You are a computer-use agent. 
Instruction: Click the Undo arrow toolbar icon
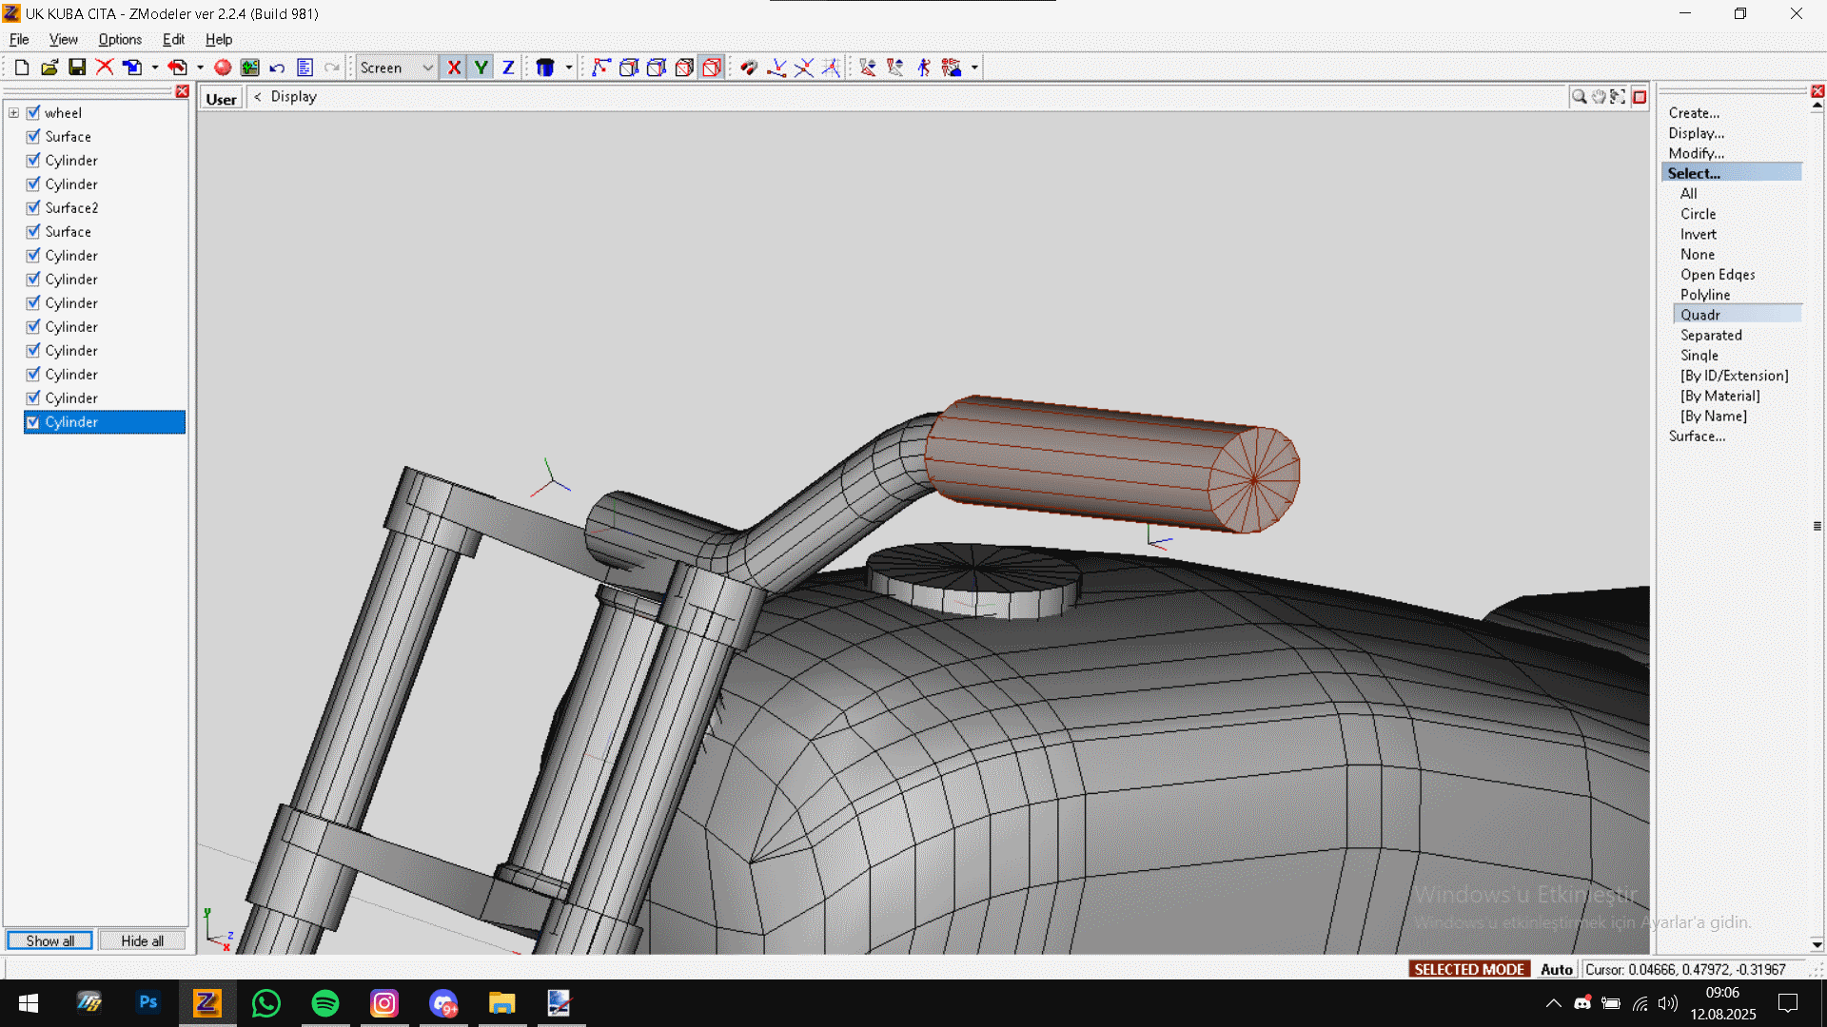(277, 68)
